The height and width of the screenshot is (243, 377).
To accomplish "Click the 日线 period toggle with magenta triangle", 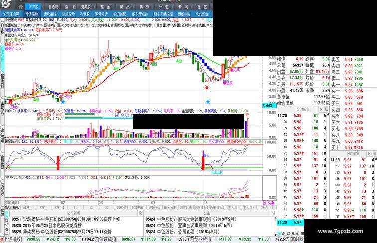I will [269, 203].
